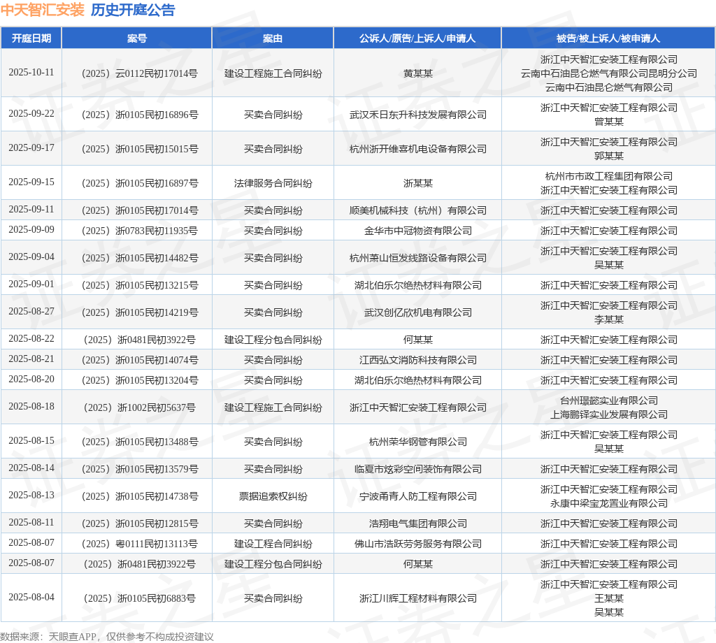Click the data source note 天眼查APP
Screen dimensions: 716x643
[x=72, y=637]
